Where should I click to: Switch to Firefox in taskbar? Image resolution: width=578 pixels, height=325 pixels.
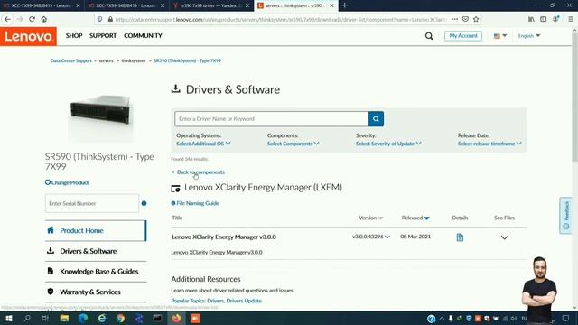[x=176, y=319]
